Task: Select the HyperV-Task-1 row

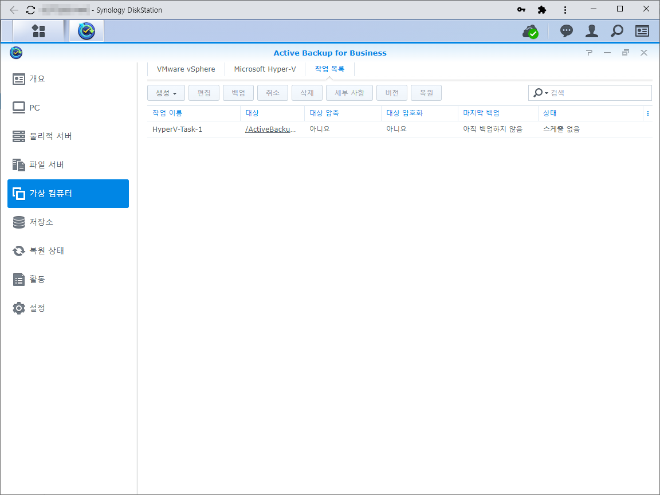Action: tap(399, 129)
